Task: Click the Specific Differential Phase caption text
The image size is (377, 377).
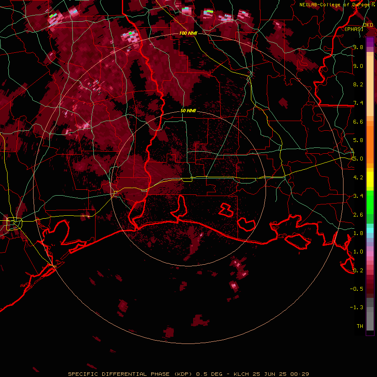Action: 188,374
